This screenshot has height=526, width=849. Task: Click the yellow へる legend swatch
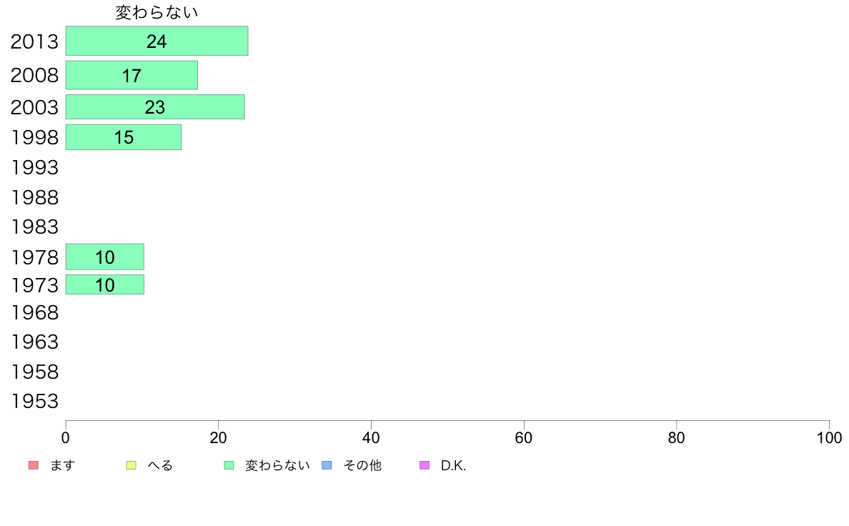(x=131, y=465)
